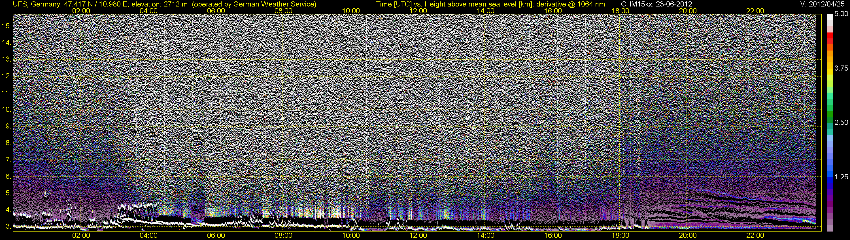This screenshot has width=850, height=240.
Task: Click the '1.25' color scale value
Action: point(841,177)
